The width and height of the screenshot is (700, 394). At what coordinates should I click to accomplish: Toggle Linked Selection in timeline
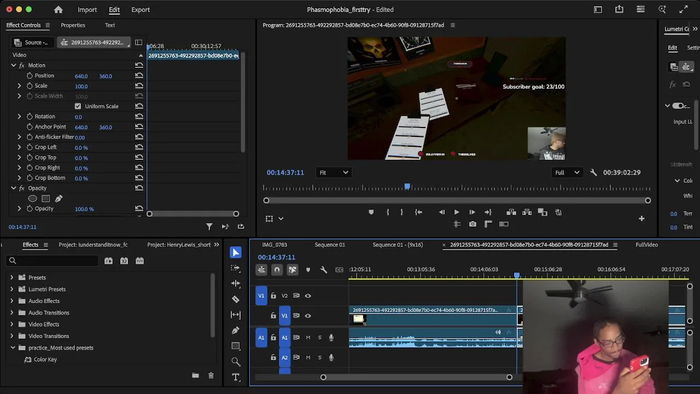293,270
